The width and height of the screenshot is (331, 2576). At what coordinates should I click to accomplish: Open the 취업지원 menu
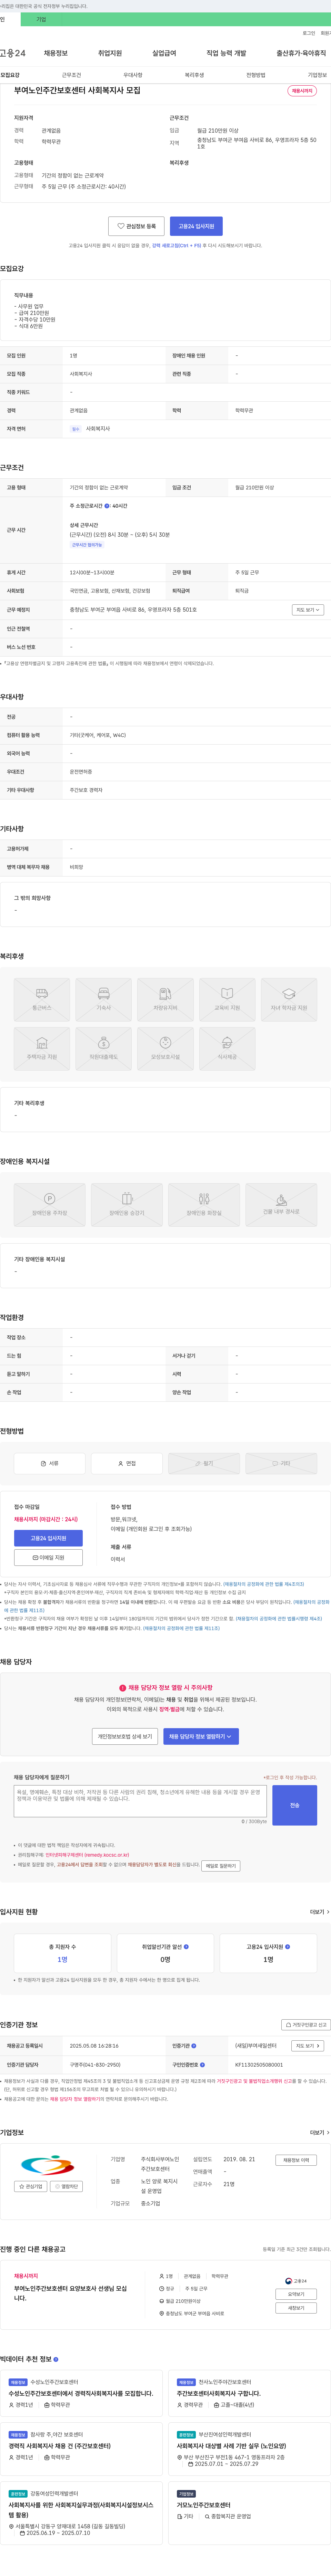110,53
